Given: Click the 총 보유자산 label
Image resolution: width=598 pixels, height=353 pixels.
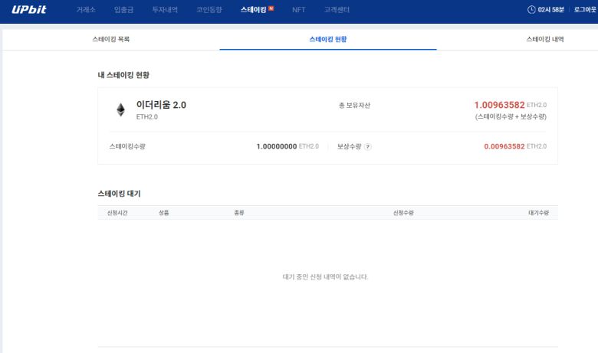Looking at the screenshot, I should point(354,106).
